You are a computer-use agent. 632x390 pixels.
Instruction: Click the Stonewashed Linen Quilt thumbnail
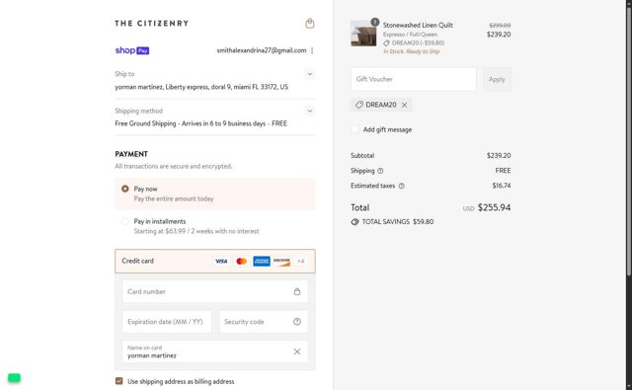click(363, 34)
